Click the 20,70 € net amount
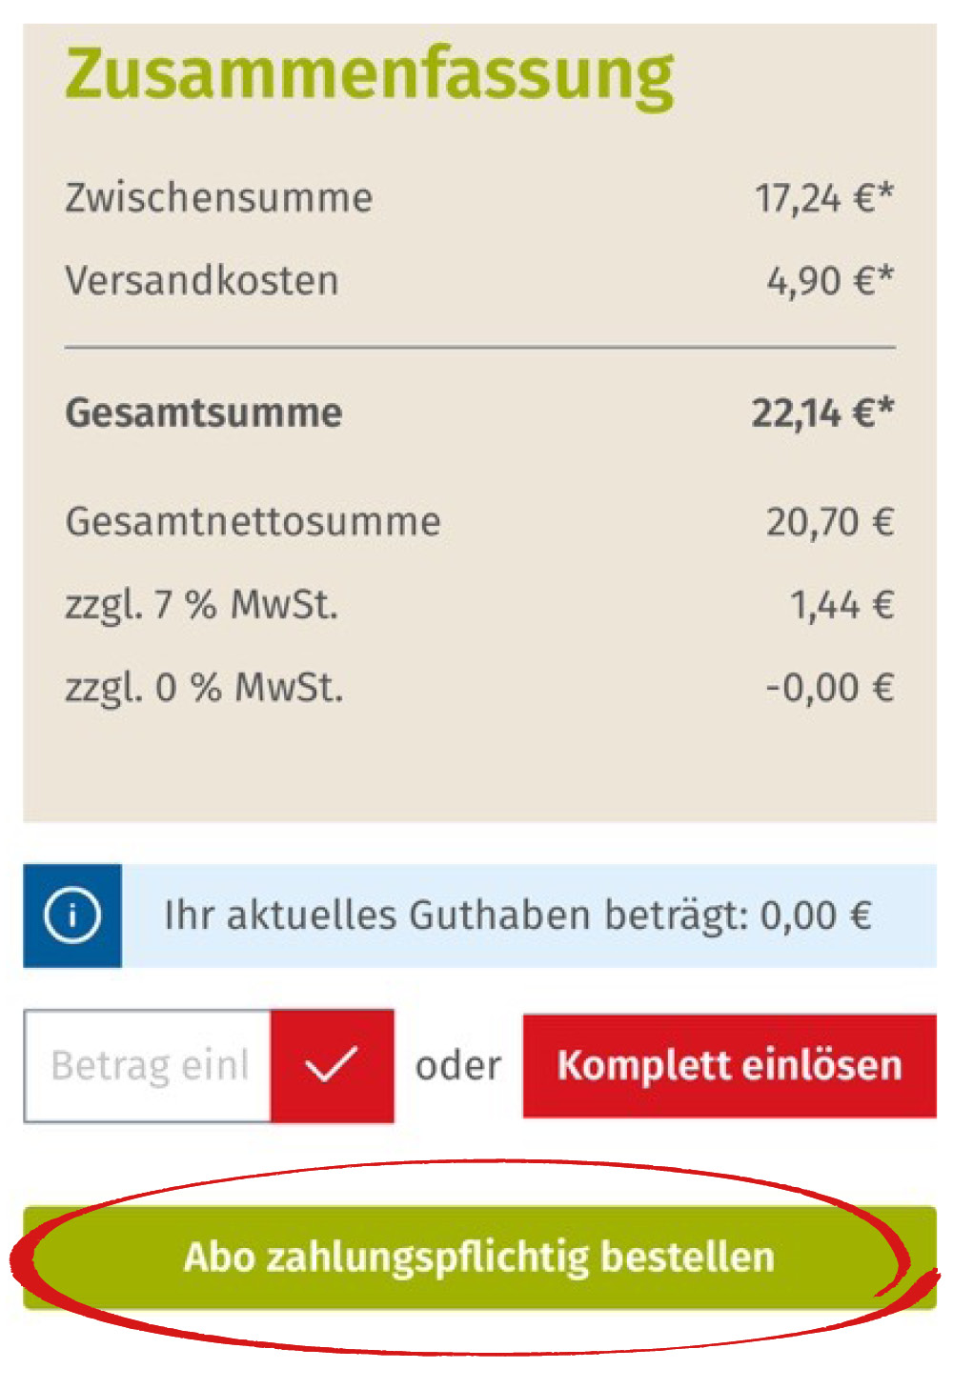Screen dimensions: 953x1389 pyautogui.click(x=830, y=521)
